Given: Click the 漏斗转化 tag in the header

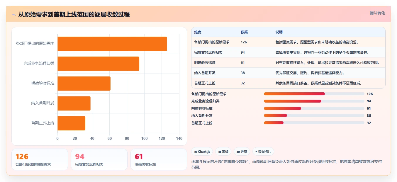Looking at the screenshot, I should [x=377, y=13].
